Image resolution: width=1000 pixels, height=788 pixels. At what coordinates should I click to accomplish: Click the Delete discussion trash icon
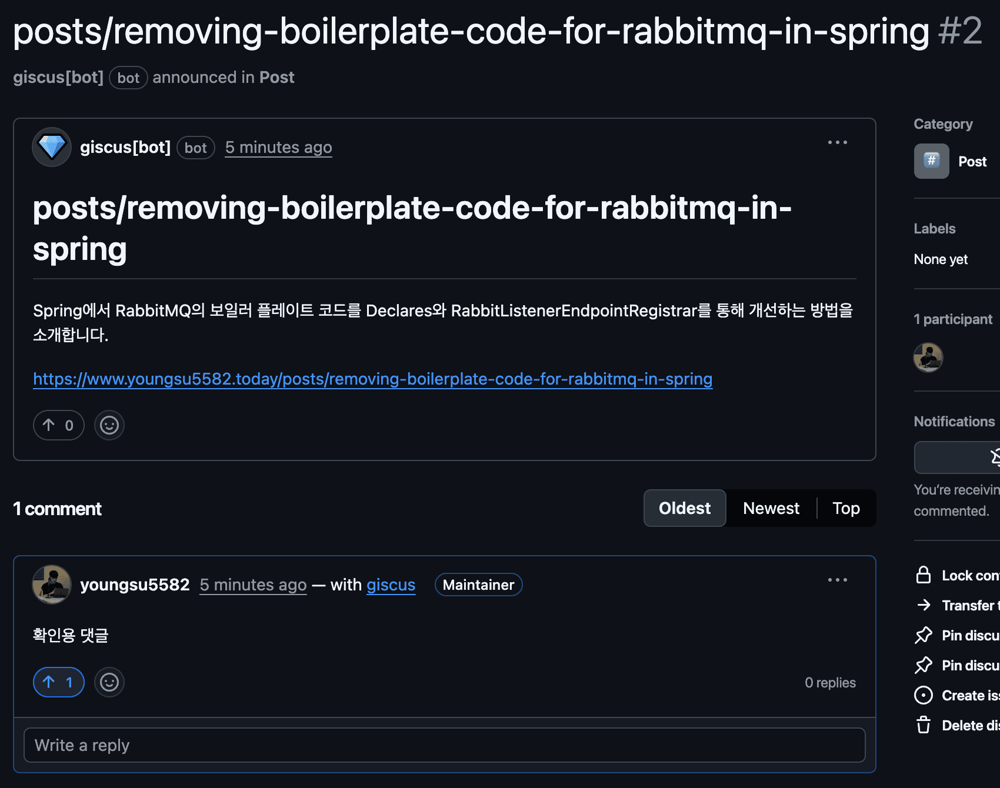pyautogui.click(x=924, y=725)
